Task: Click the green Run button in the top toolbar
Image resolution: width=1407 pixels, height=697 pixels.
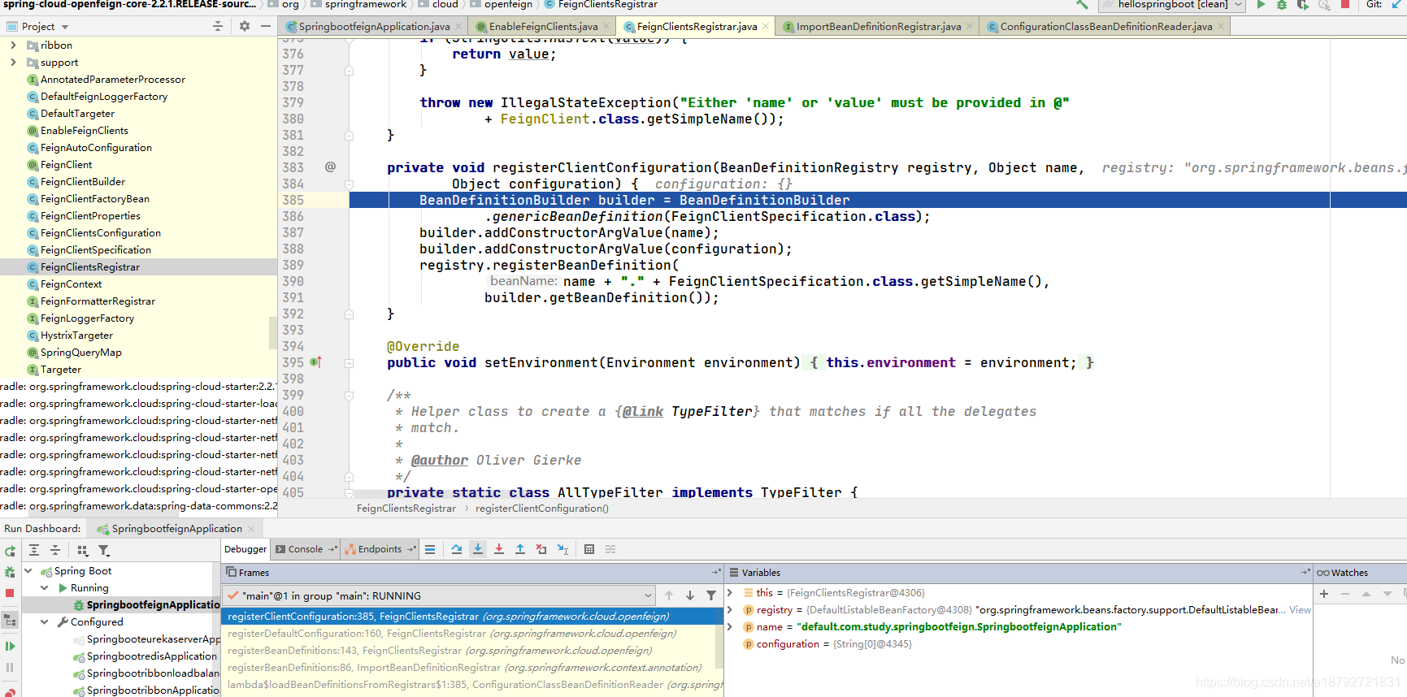Action: (x=1261, y=5)
